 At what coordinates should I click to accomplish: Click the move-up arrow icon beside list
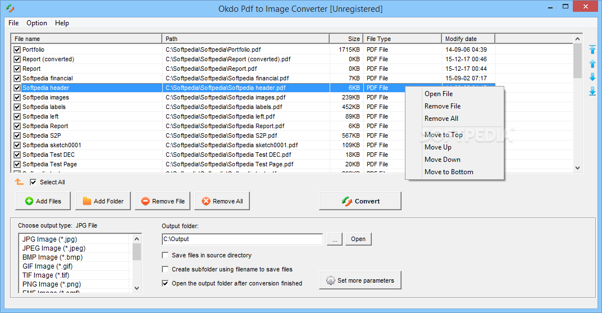tap(592, 63)
